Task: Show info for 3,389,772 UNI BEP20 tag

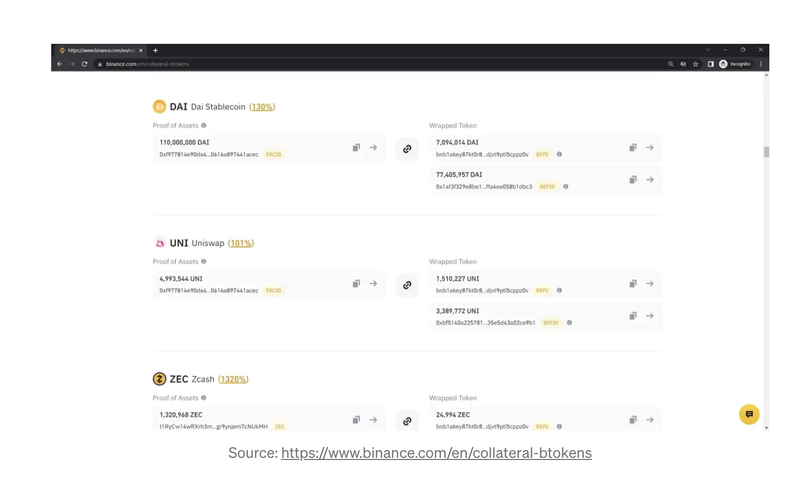Action: coord(569,323)
